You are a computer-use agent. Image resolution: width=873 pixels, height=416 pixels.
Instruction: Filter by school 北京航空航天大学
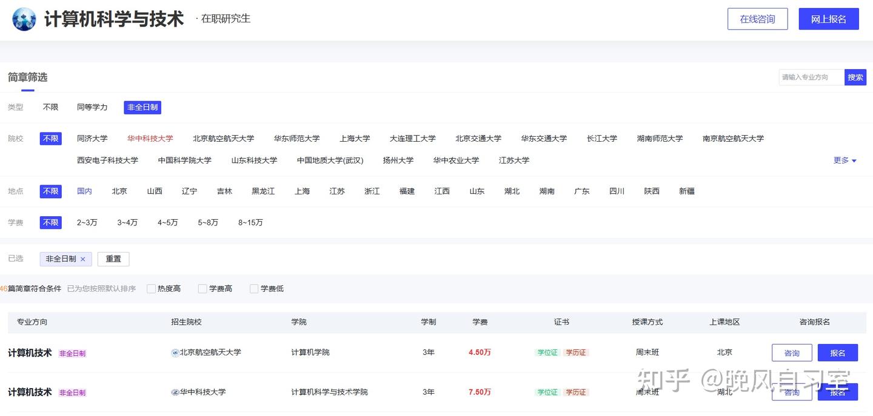coord(224,139)
